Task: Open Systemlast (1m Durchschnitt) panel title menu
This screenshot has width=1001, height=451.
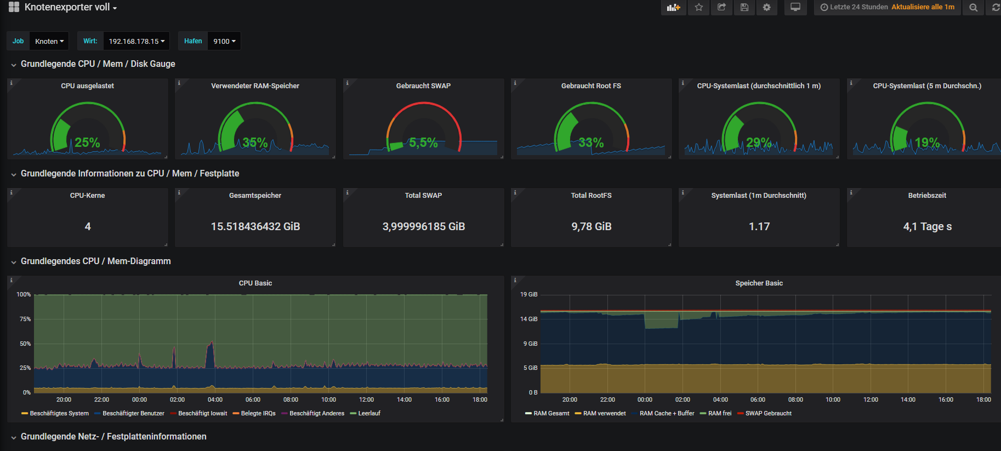Action: click(759, 196)
